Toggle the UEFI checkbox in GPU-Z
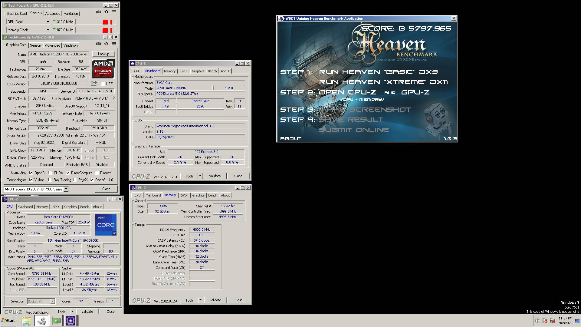This screenshot has width=581, height=327. coord(103,84)
